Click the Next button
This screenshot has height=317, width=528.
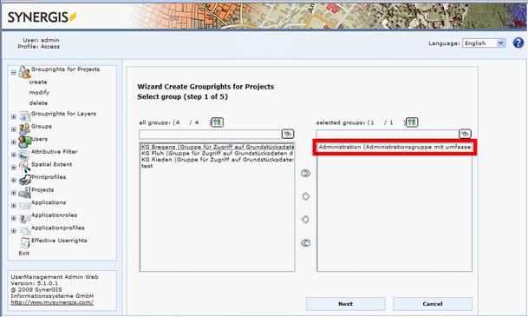pos(345,304)
